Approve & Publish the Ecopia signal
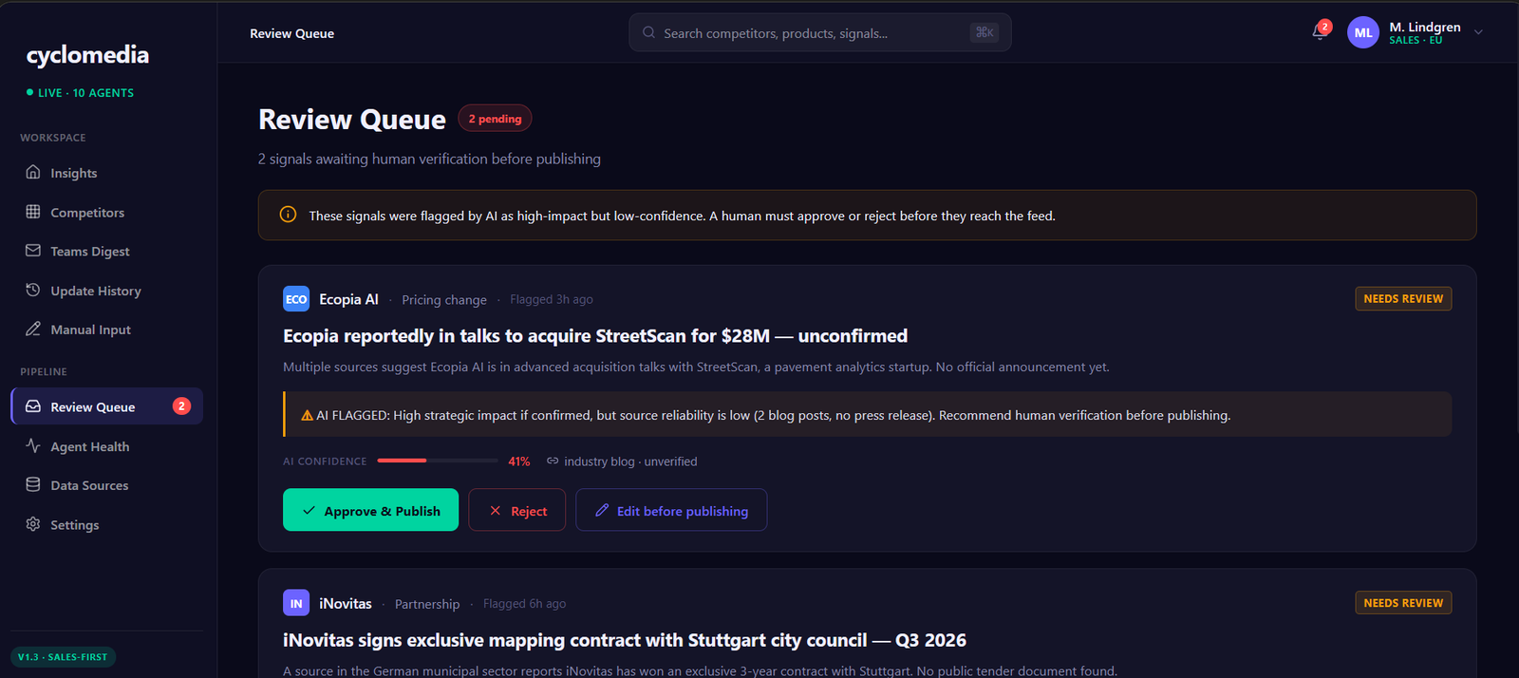The image size is (1519, 678). click(370, 510)
